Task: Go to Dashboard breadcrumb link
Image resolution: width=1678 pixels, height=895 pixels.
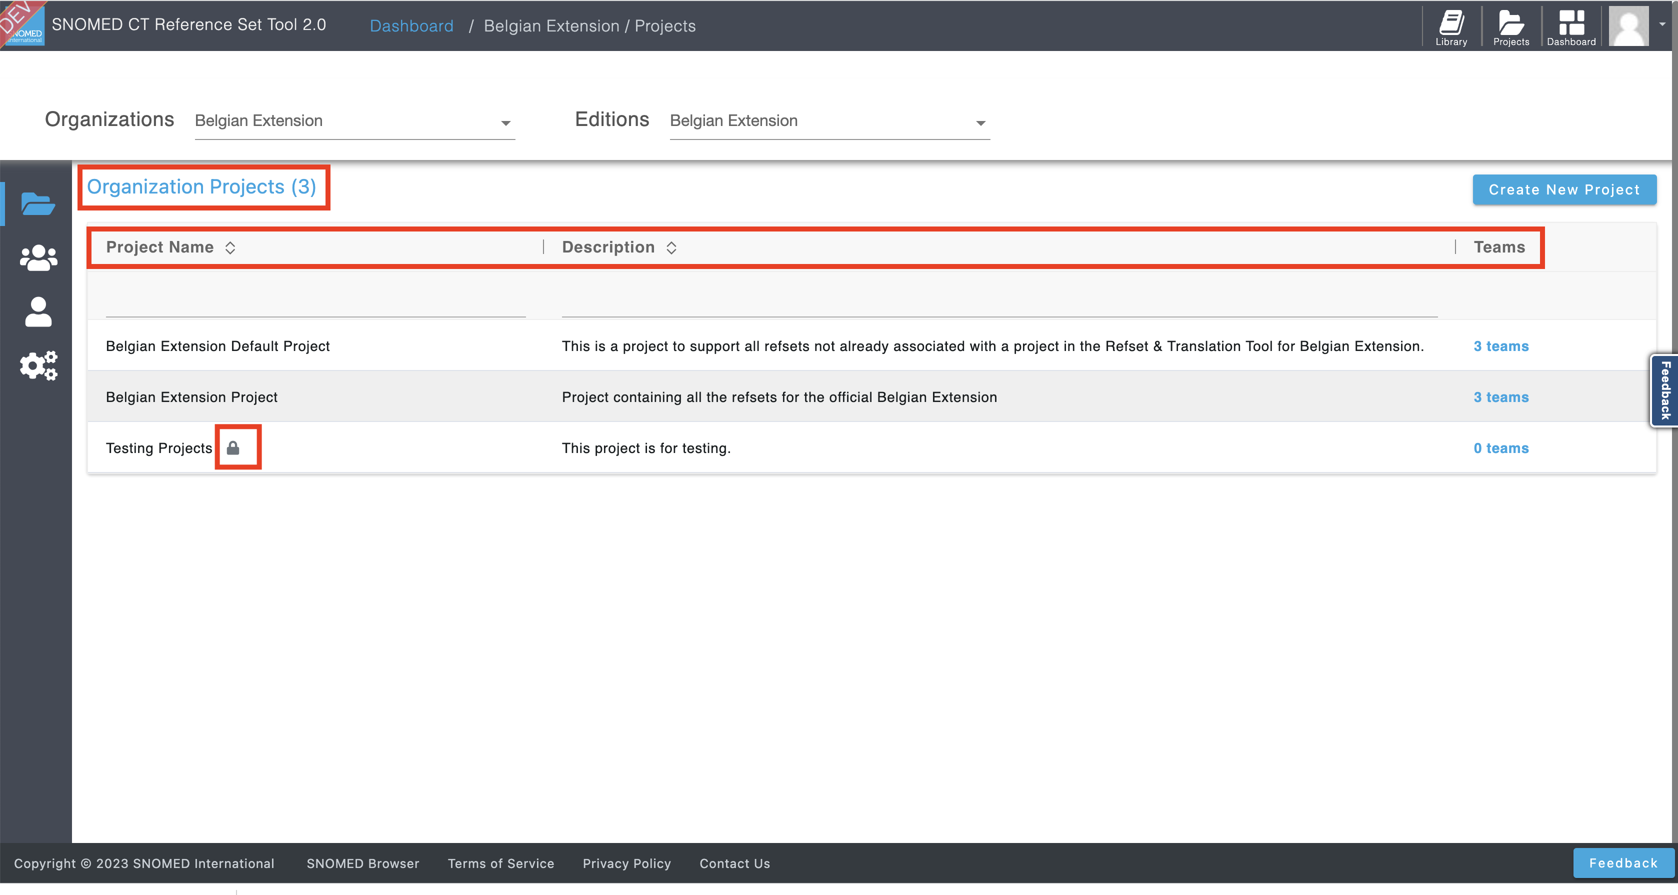Action: coord(411,26)
